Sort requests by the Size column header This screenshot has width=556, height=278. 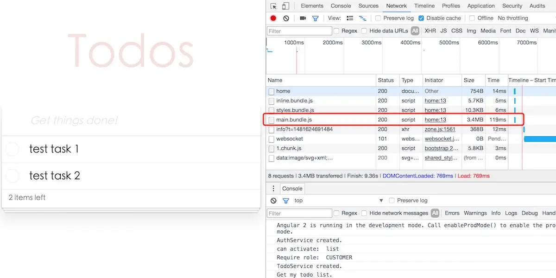[474, 80]
